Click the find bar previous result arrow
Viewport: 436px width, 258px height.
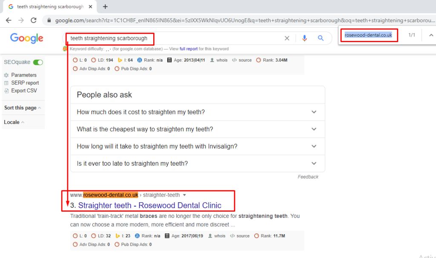(x=431, y=35)
